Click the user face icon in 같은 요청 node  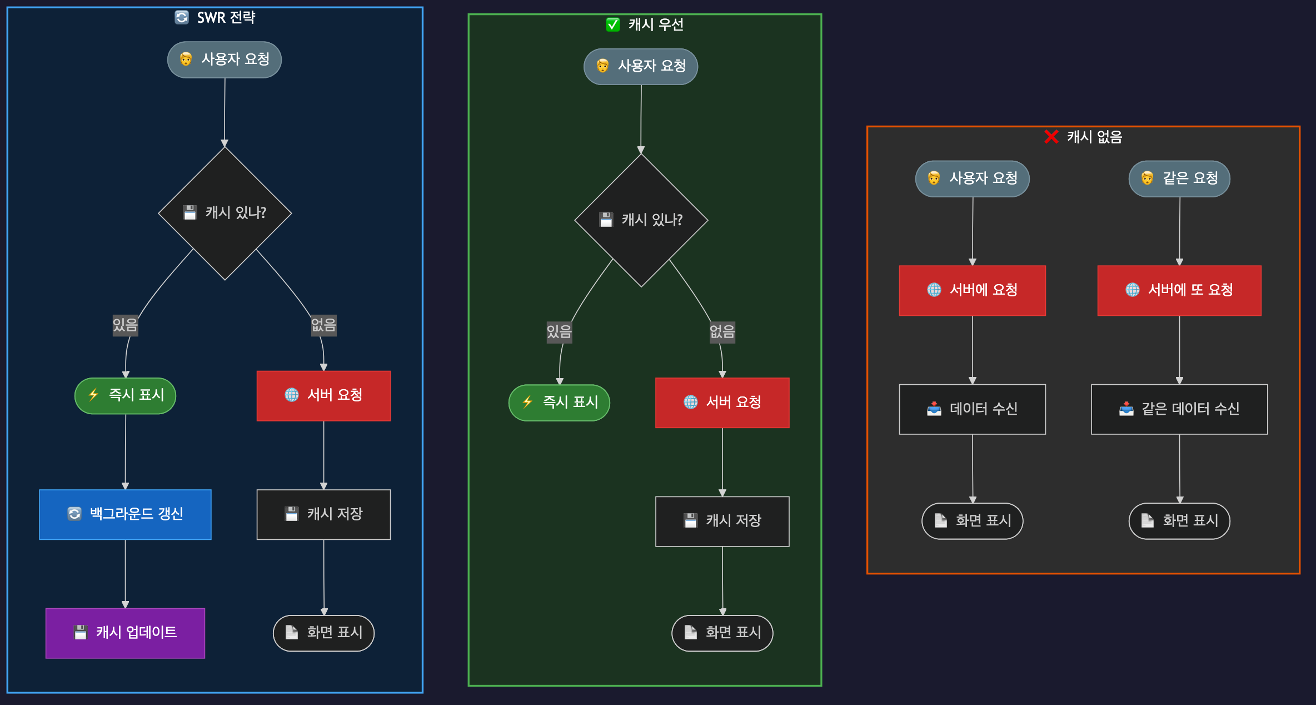pos(1147,178)
